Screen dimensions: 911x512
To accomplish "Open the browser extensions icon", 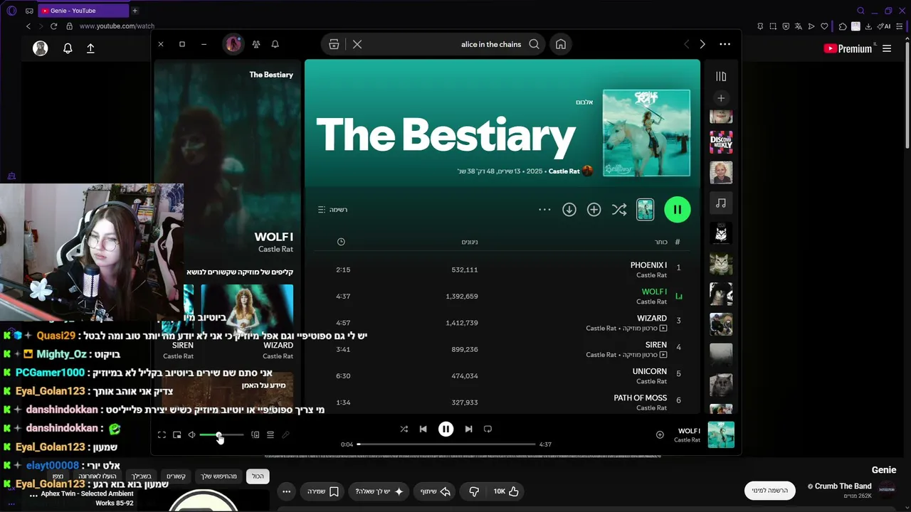I will tap(843, 26).
